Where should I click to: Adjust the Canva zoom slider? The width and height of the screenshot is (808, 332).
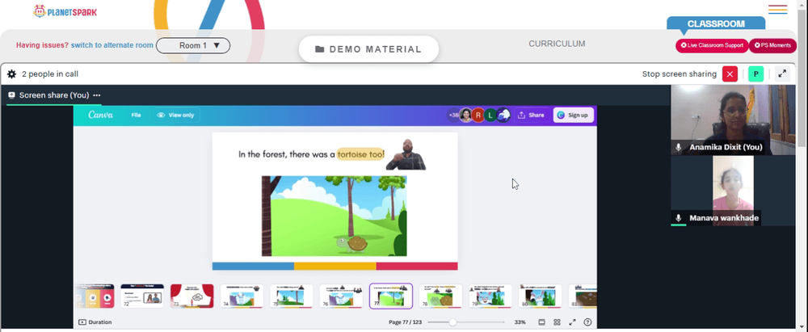tap(452, 322)
